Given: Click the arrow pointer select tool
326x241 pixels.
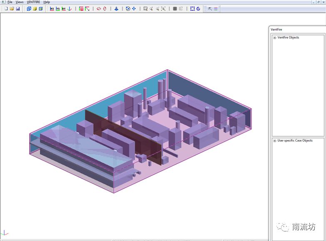Looking at the screenshot, I should pos(210,9).
